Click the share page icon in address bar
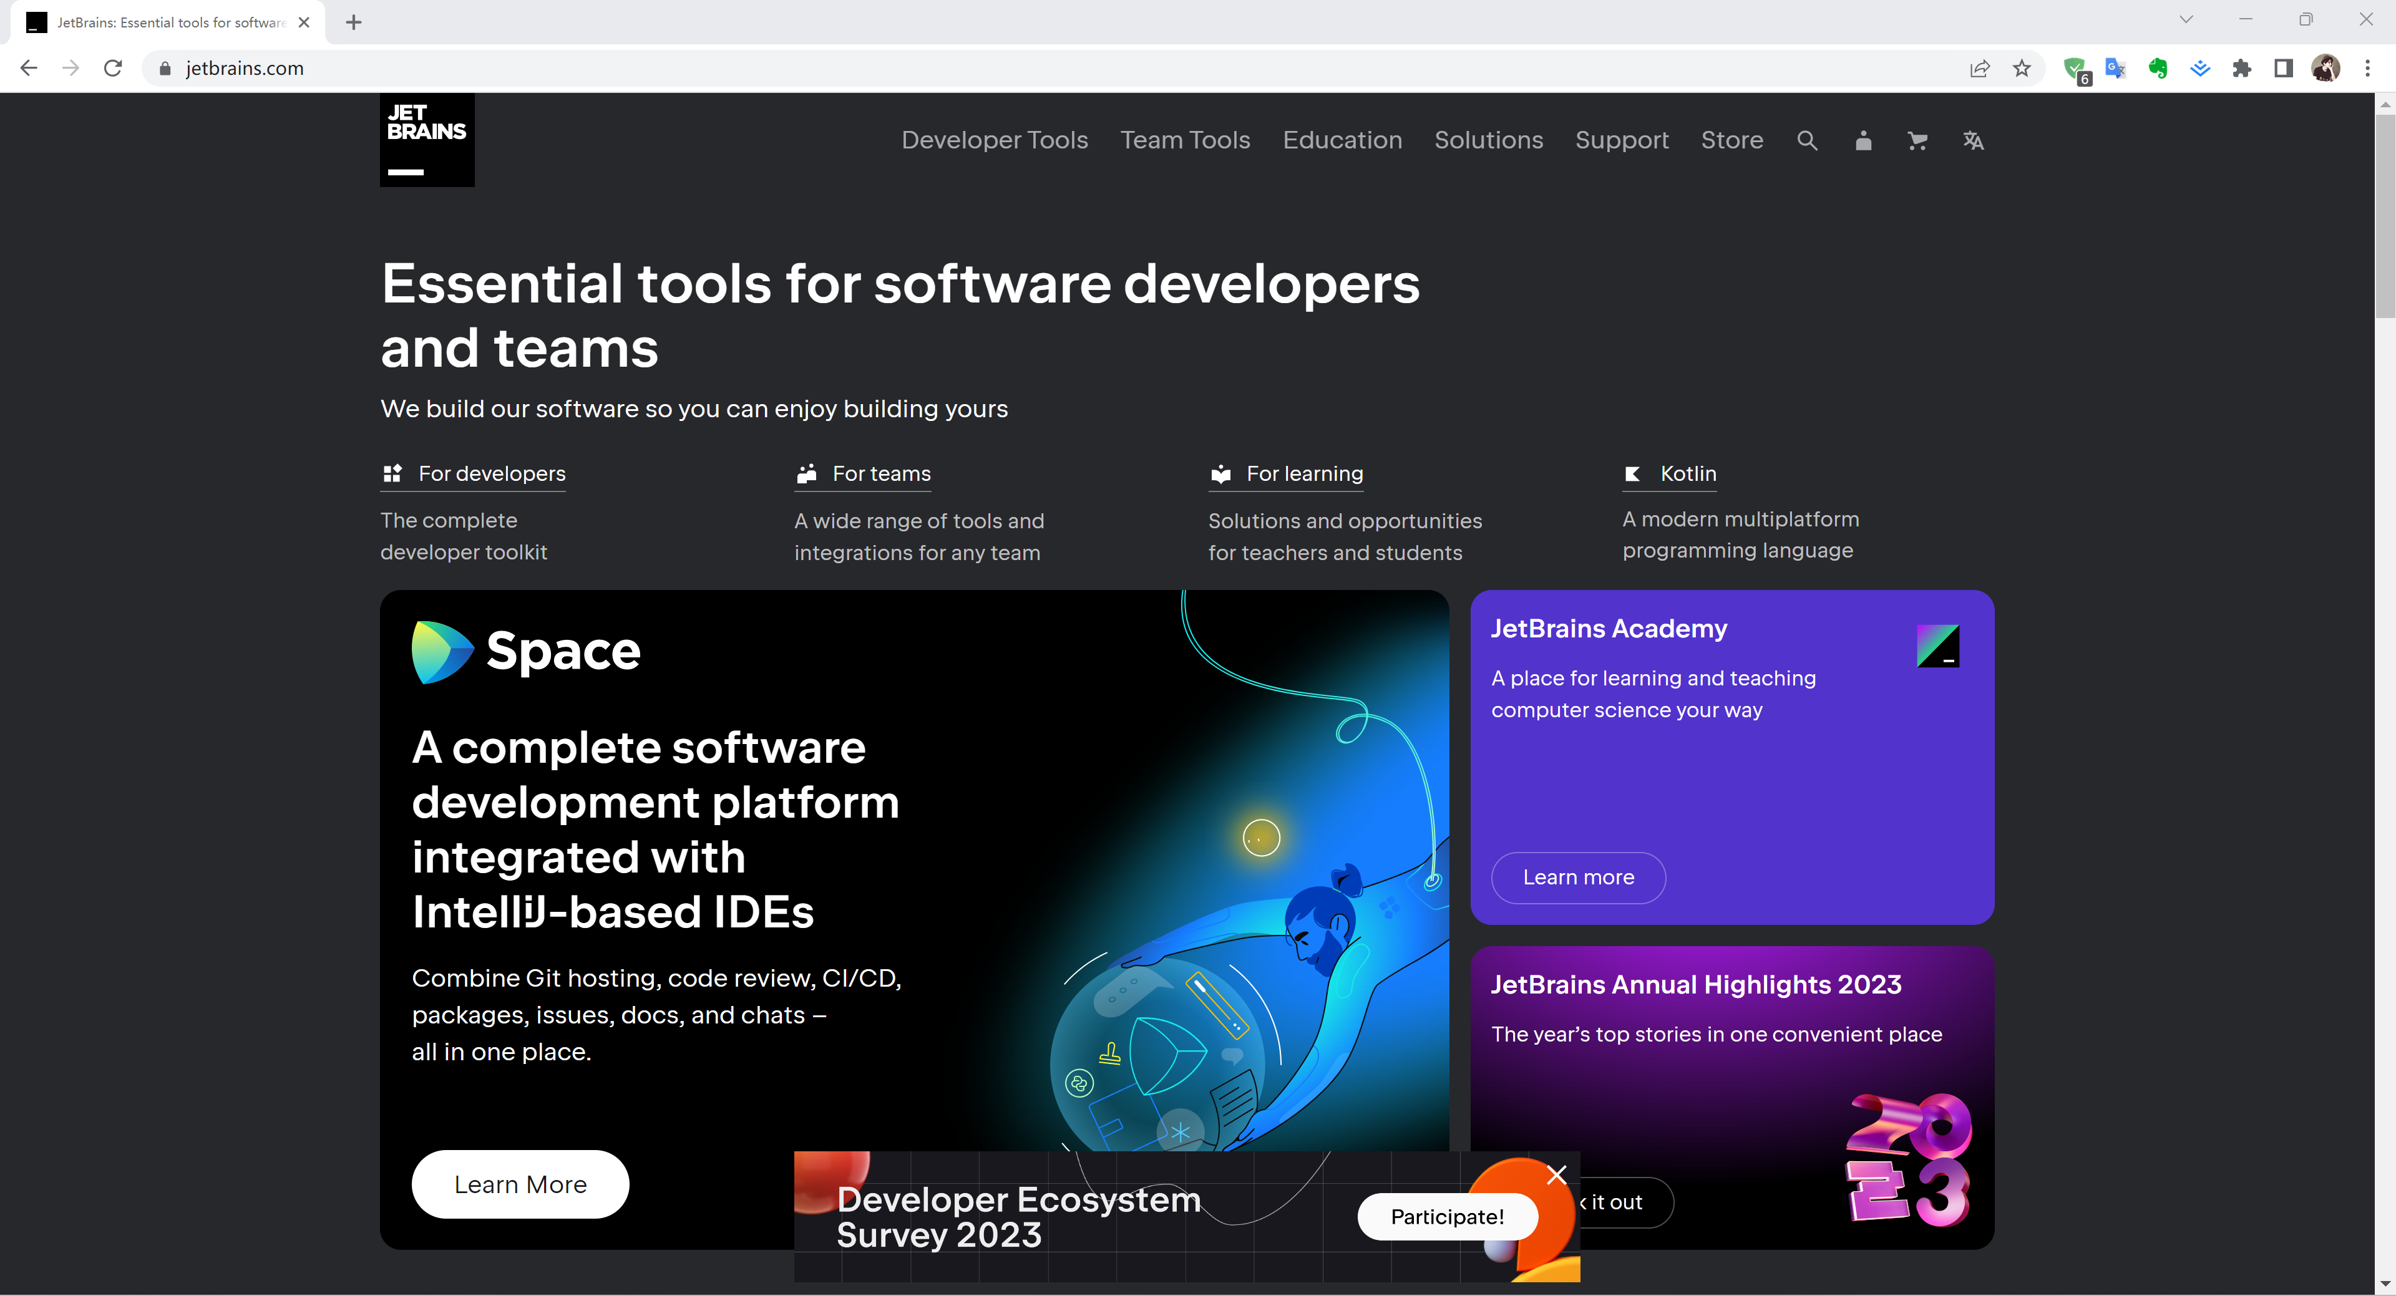Screen dimensions: 2396x1296 [x=1979, y=68]
